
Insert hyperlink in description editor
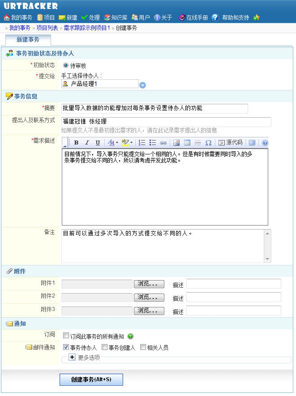[163, 143]
